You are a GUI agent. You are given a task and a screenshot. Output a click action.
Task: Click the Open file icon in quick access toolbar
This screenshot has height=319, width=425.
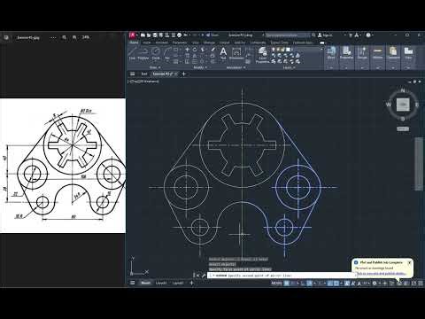tap(149, 35)
